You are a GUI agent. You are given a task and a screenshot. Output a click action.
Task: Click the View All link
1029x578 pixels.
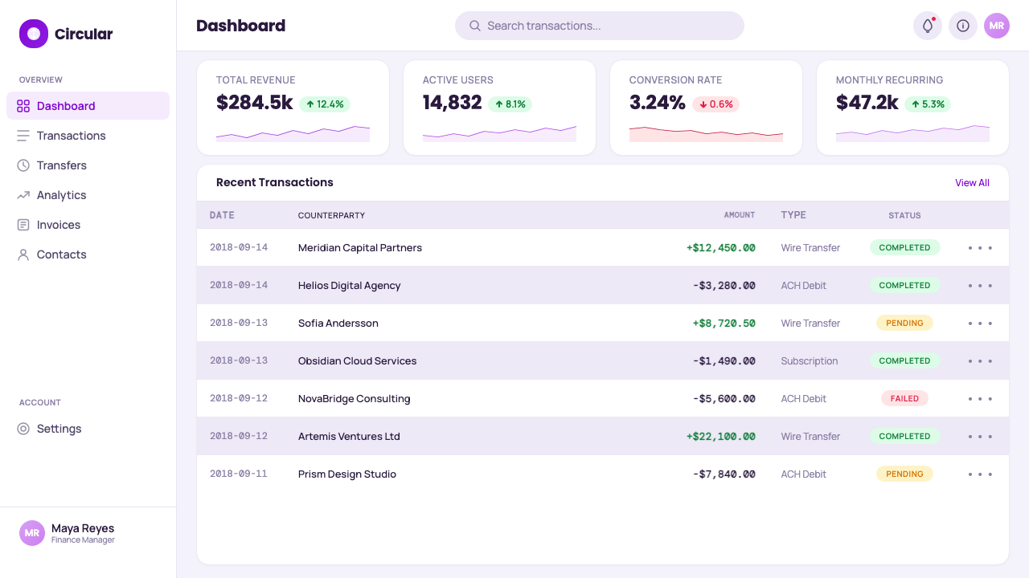click(972, 183)
